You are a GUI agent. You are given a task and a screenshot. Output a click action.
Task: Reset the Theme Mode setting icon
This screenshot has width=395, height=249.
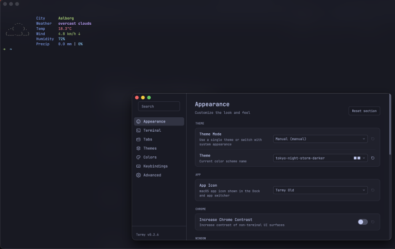(x=373, y=139)
